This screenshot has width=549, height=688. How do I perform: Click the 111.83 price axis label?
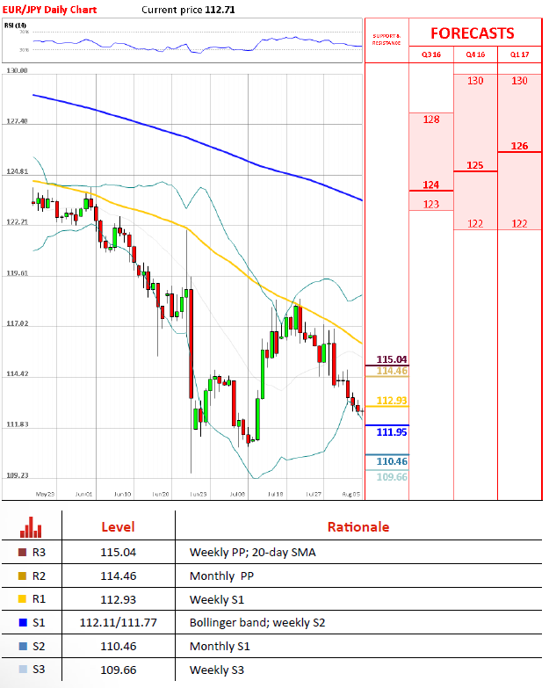17,424
